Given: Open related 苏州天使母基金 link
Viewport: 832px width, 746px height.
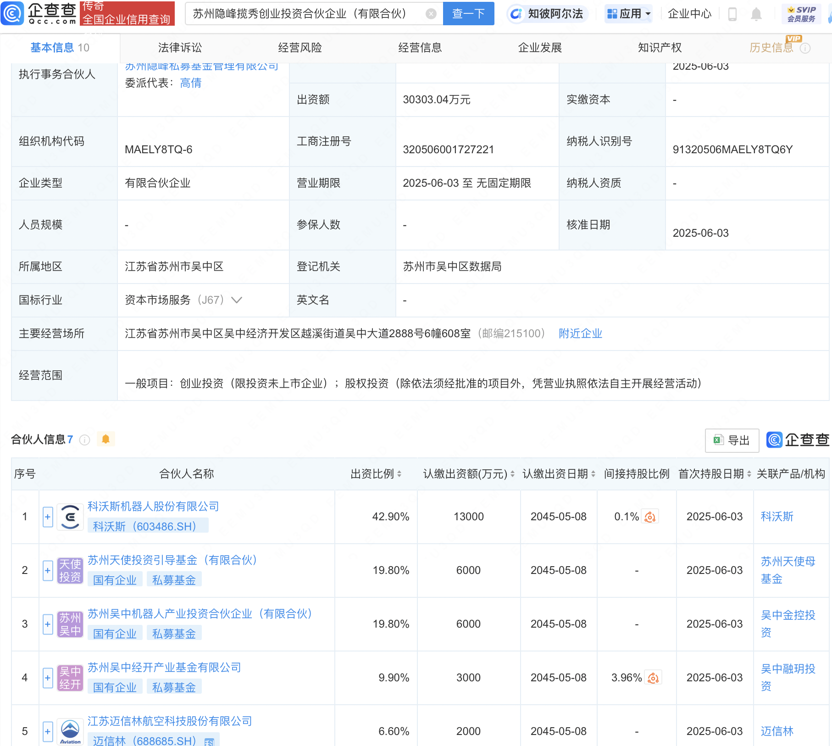Looking at the screenshot, I should tap(788, 570).
